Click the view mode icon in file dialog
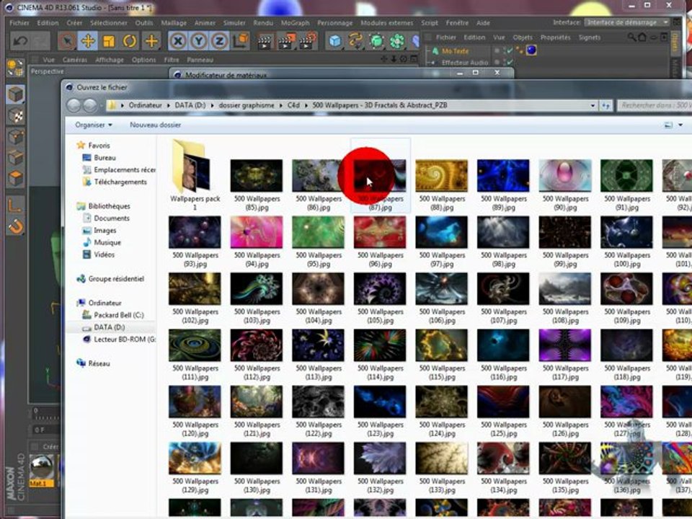The height and width of the screenshot is (519, 692). click(x=668, y=125)
